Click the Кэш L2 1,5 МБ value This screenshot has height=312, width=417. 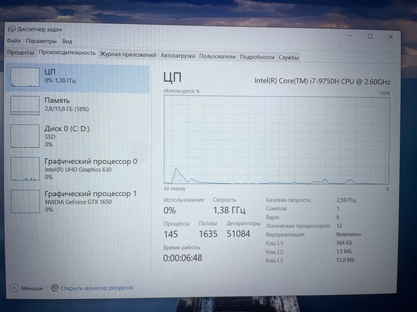pyautogui.click(x=344, y=251)
